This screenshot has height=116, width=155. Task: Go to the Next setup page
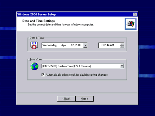pyautogui.click(x=84, y=99)
